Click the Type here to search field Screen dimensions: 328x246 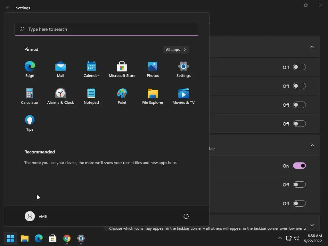coord(107,29)
